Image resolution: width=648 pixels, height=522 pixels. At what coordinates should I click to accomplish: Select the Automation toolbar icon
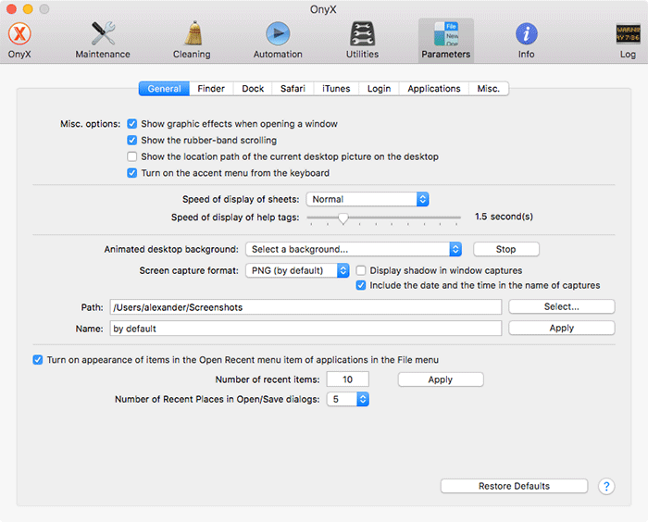278,35
